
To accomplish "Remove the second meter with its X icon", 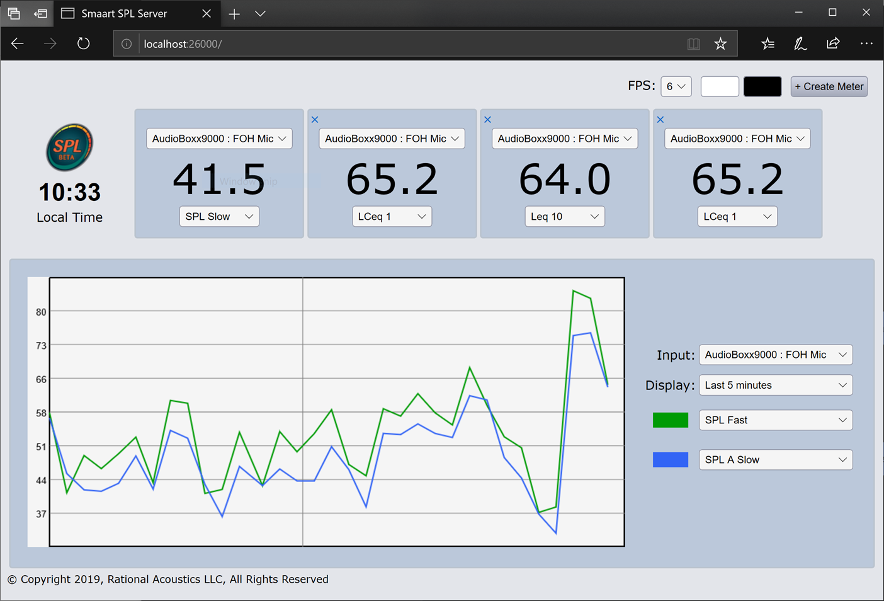I will 315,120.
